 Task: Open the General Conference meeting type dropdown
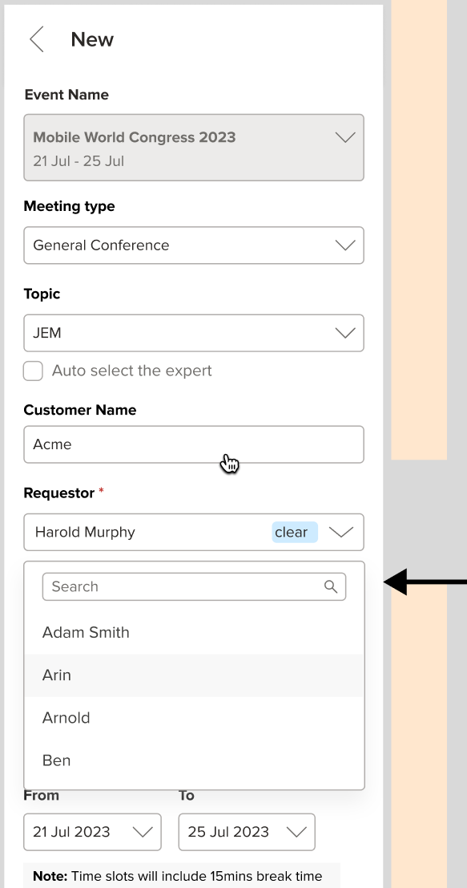(x=194, y=245)
